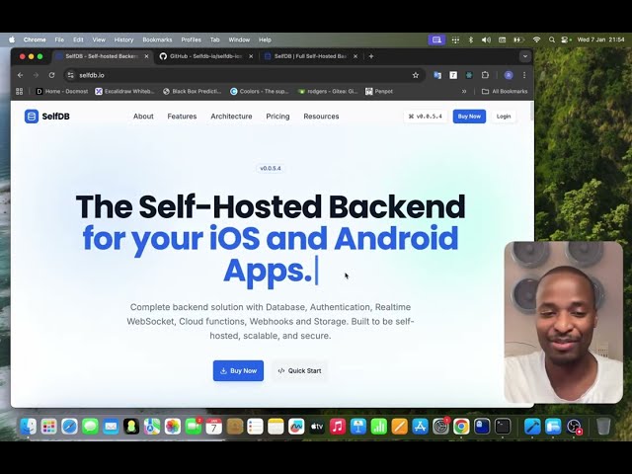
Task: Click Buy Now in the header
Action: (x=469, y=117)
